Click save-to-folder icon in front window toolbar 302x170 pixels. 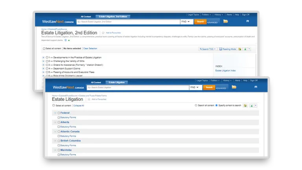(245, 105)
